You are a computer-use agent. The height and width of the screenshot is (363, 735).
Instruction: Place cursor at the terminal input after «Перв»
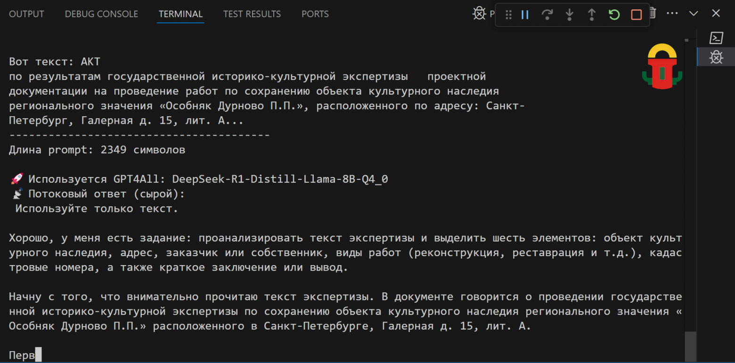point(38,355)
